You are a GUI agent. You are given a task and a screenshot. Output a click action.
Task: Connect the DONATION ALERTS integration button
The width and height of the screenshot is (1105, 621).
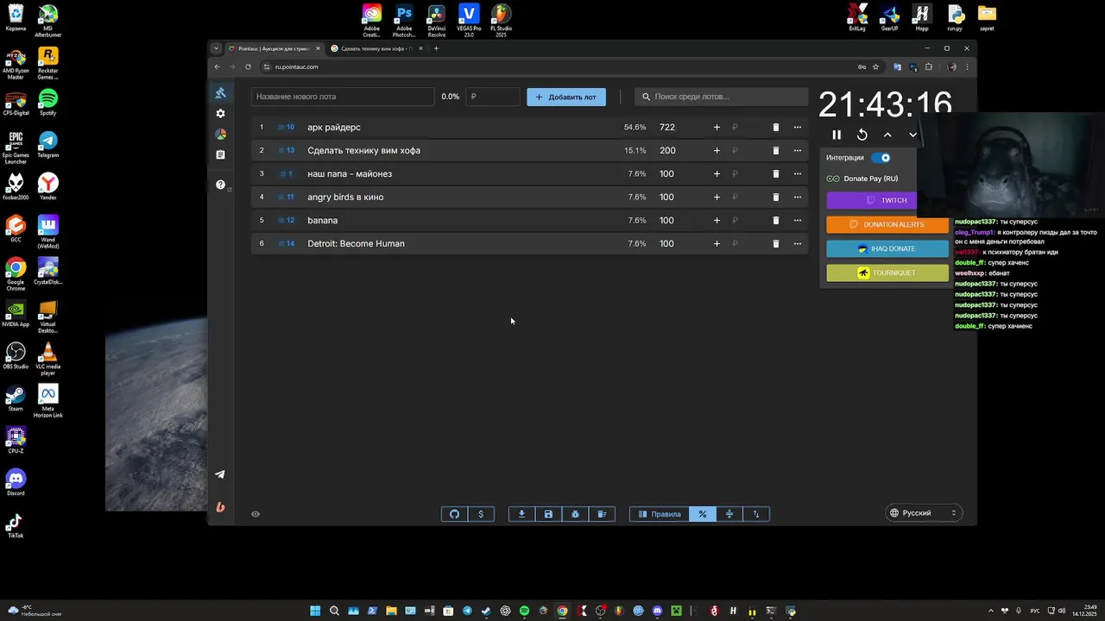[887, 224]
